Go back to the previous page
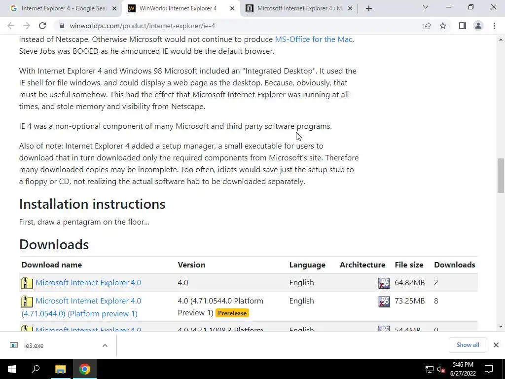The image size is (505, 379). [11, 26]
